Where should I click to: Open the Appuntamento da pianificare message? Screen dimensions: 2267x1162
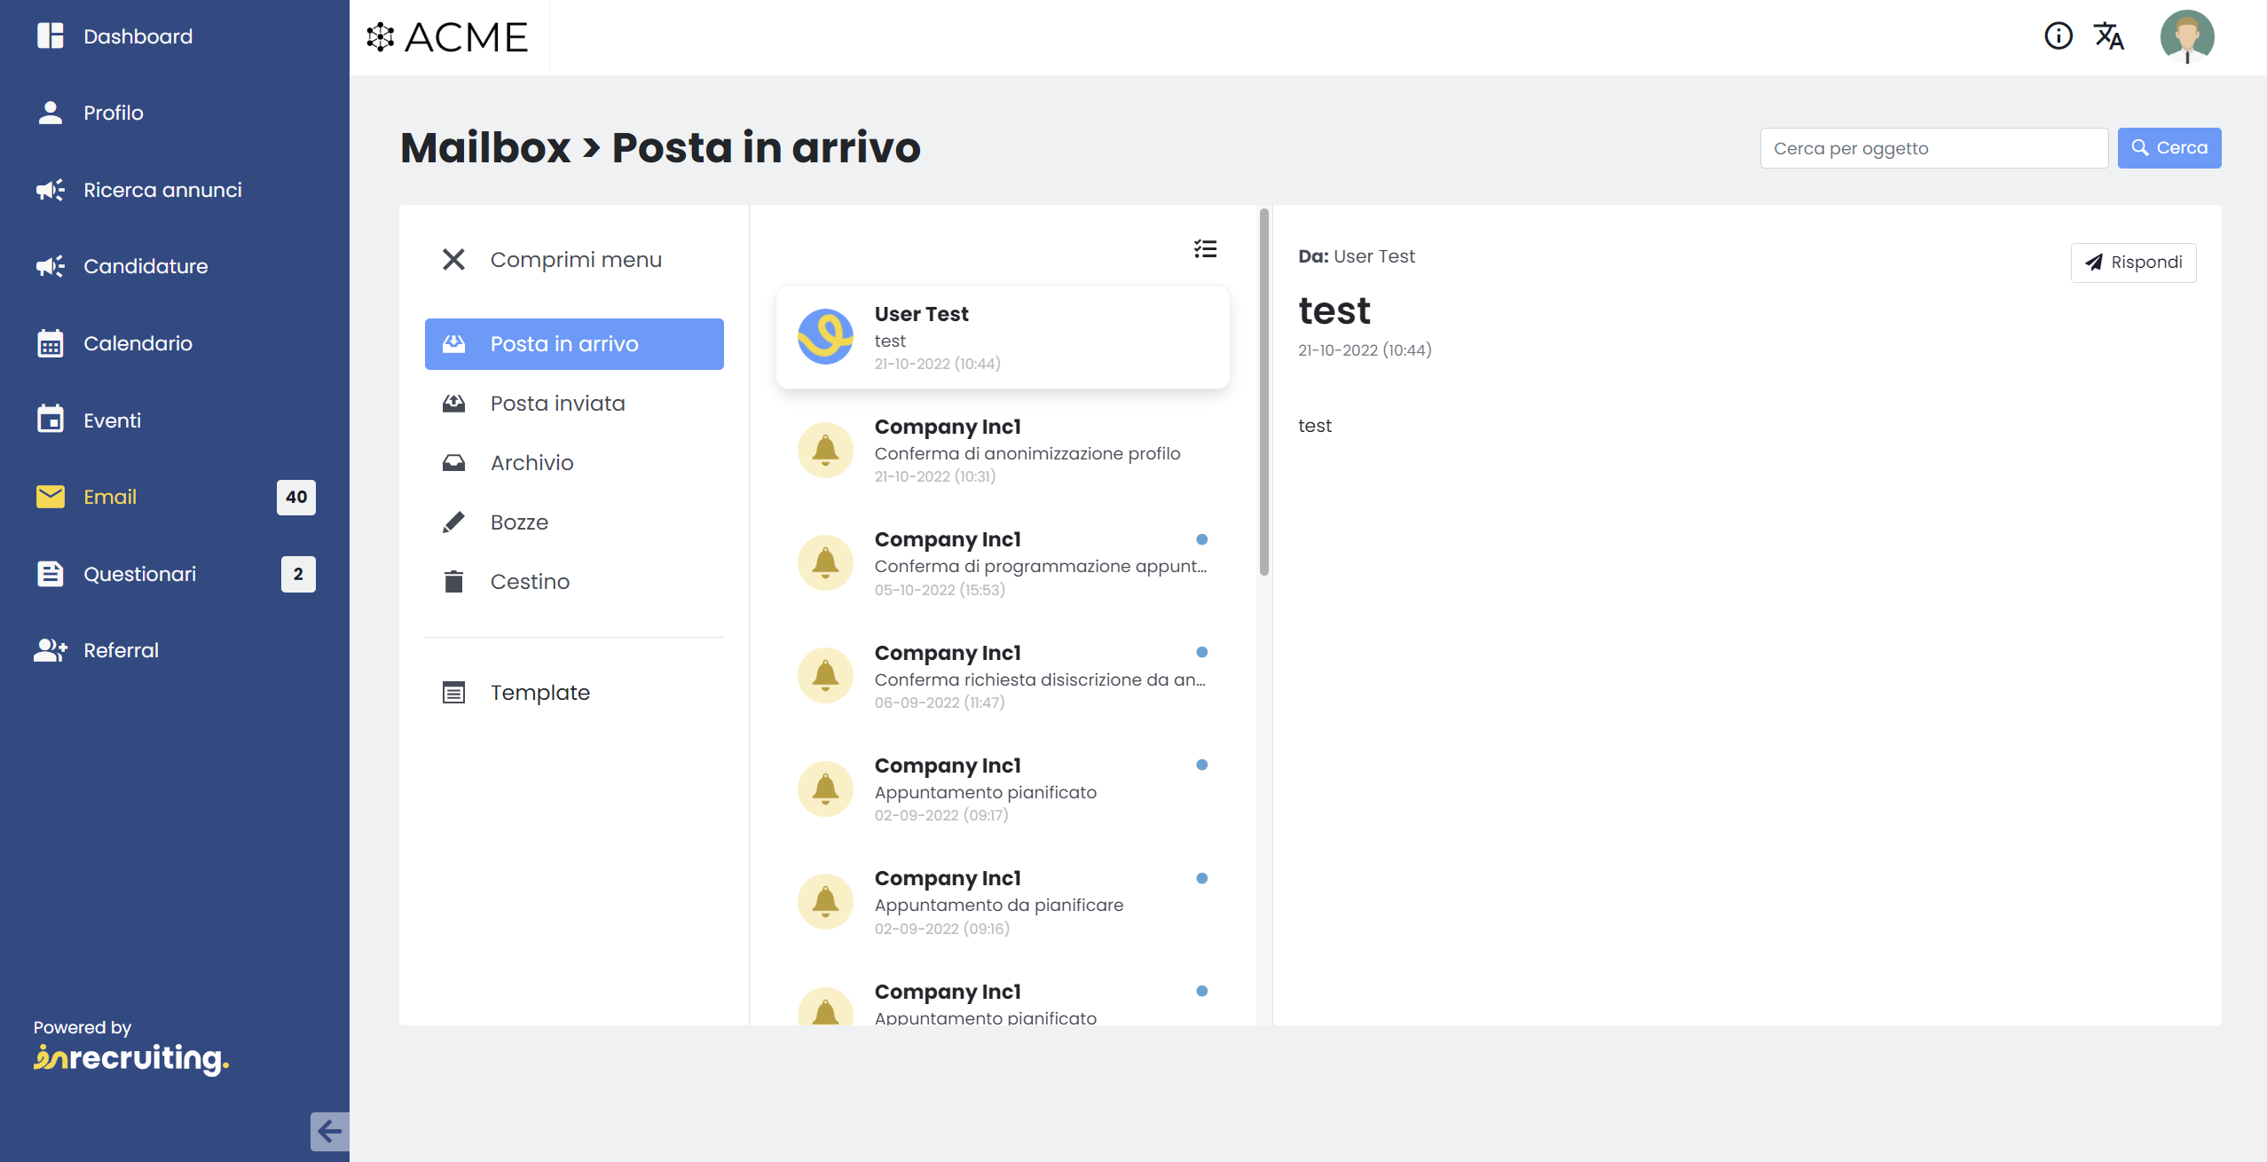[1003, 901]
